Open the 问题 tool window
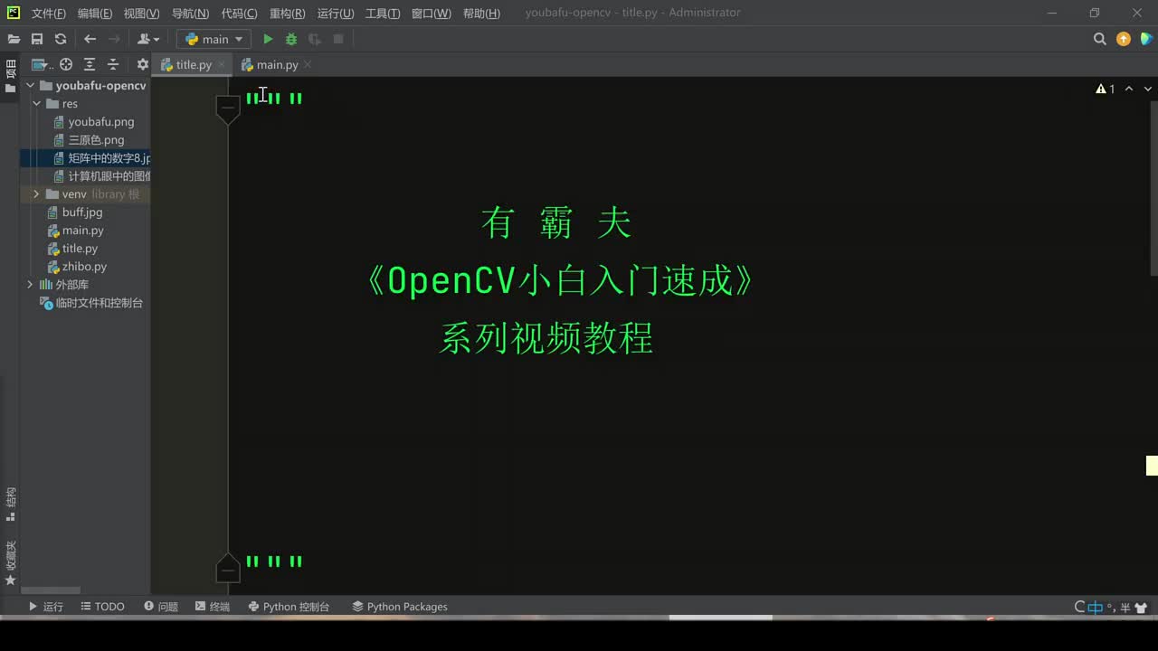The image size is (1158, 651). pyautogui.click(x=160, y=607)
